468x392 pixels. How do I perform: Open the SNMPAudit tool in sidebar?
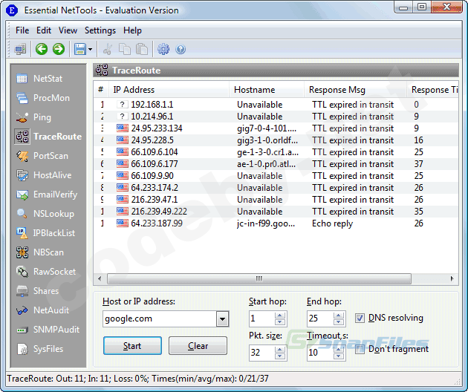point(48,330)
